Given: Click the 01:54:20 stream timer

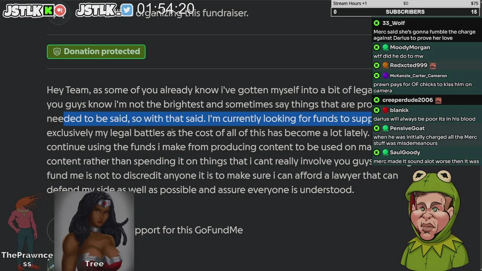Looking at the screenshot, I should (166, 8).
